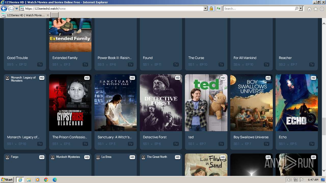Screen dimensions: 326x183
Task: Click the TV badge on Good Trouble card
Action: (40, 65)
